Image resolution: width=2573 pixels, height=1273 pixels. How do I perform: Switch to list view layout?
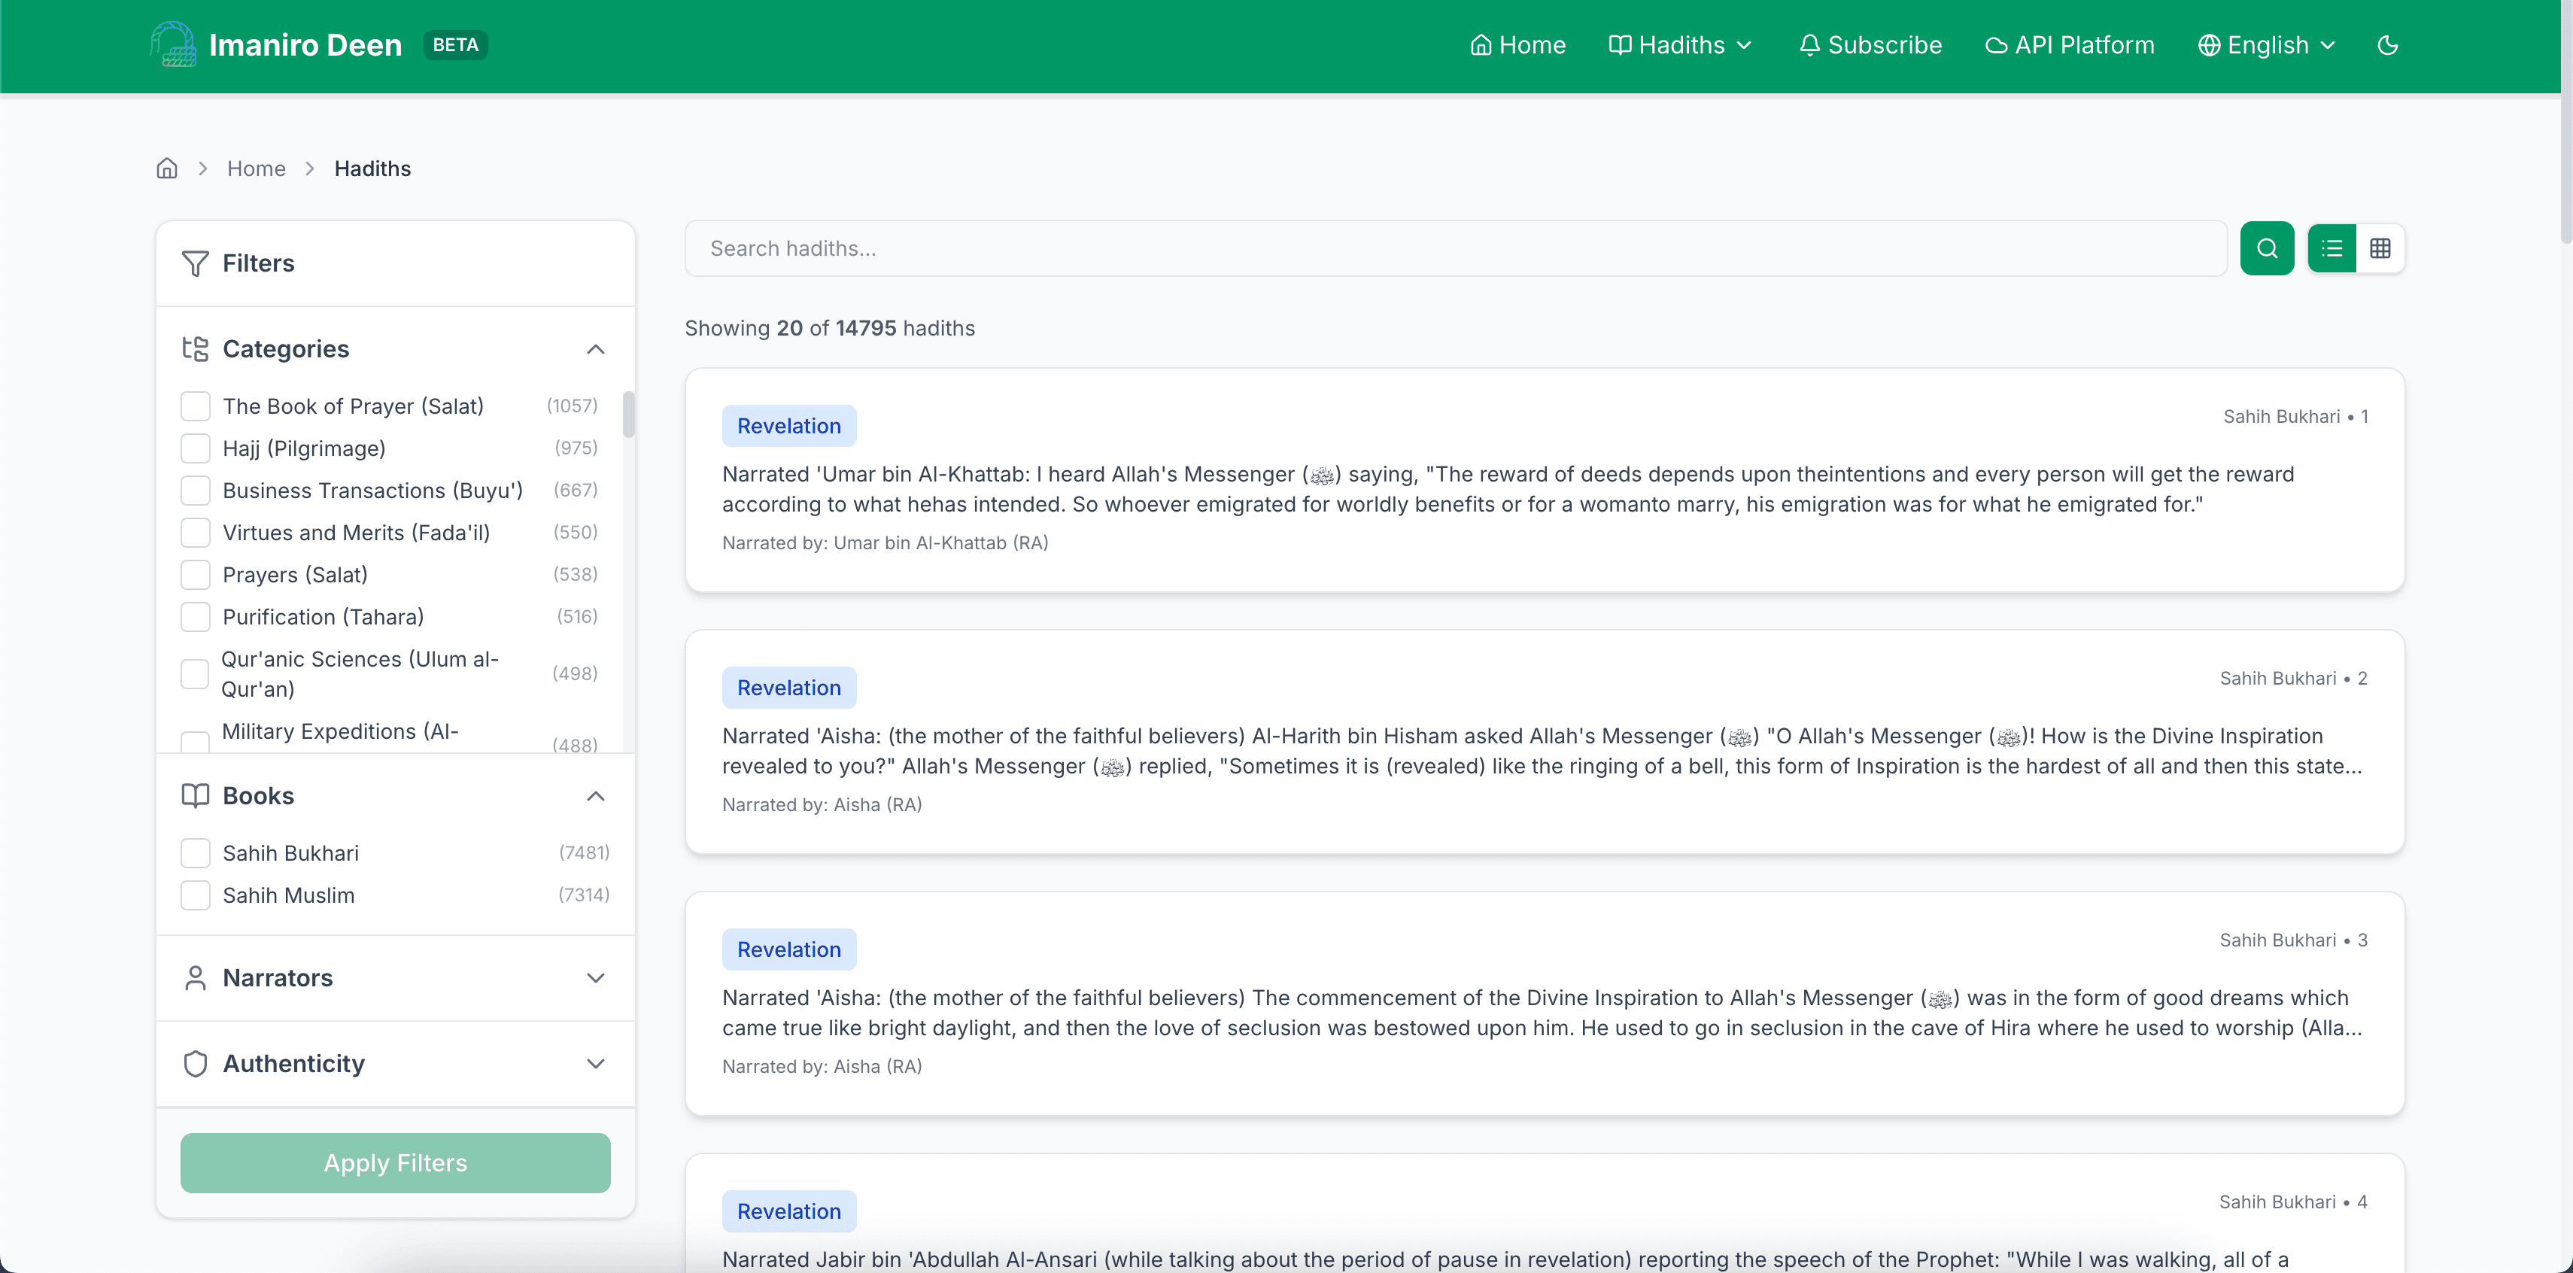[x=2331, y=248]
